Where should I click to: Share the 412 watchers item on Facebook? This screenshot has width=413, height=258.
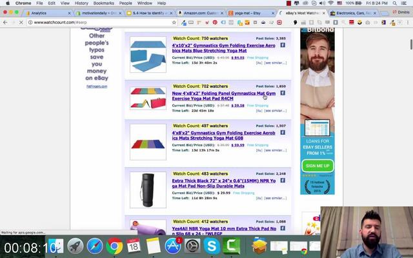click(283, 228)
